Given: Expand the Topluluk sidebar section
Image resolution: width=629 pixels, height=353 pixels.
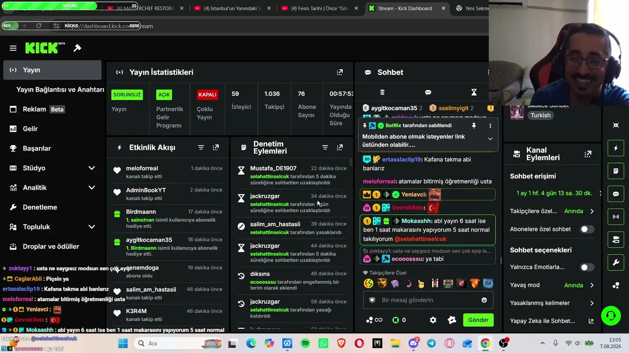Looking at the screenshot, I should click(91, 227).
